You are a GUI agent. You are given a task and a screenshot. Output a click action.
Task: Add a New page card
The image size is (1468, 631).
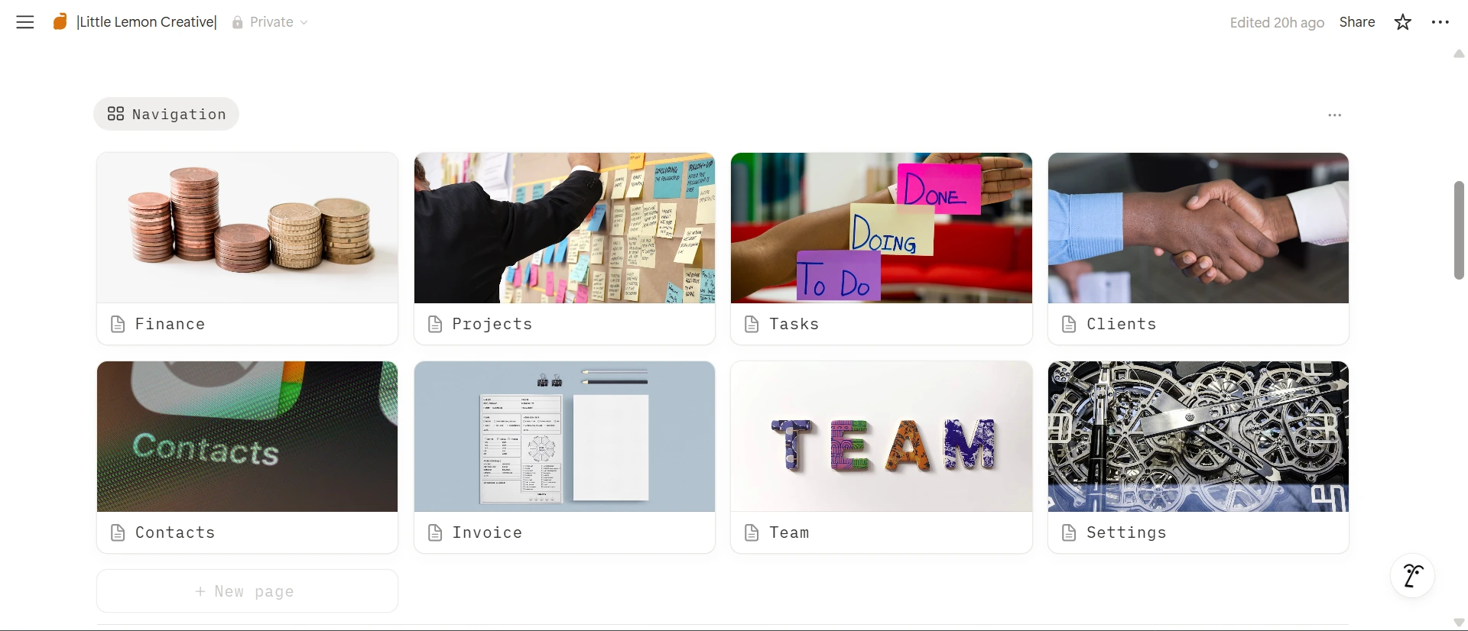click(x=247, y=591)
